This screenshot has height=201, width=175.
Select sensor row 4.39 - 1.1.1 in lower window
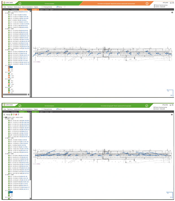tap(17, 140)
